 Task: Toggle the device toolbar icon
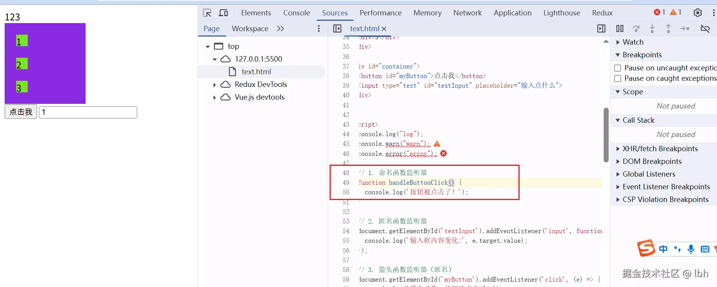pyautogui.click(x=224, y=13)
